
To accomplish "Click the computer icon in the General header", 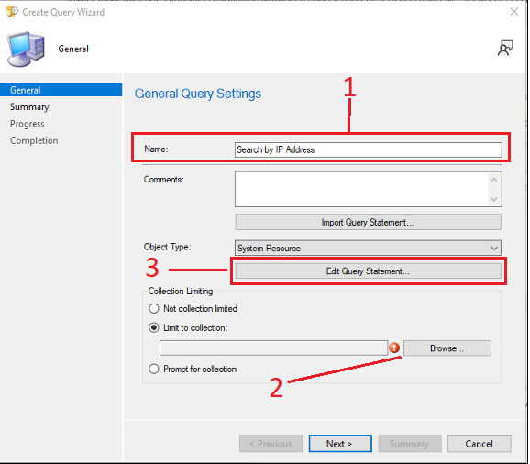I will click(27, 50).
